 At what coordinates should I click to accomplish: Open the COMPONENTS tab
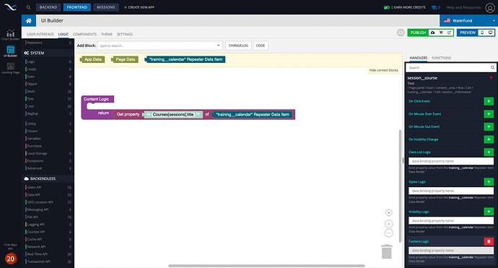tap(84, 34)
